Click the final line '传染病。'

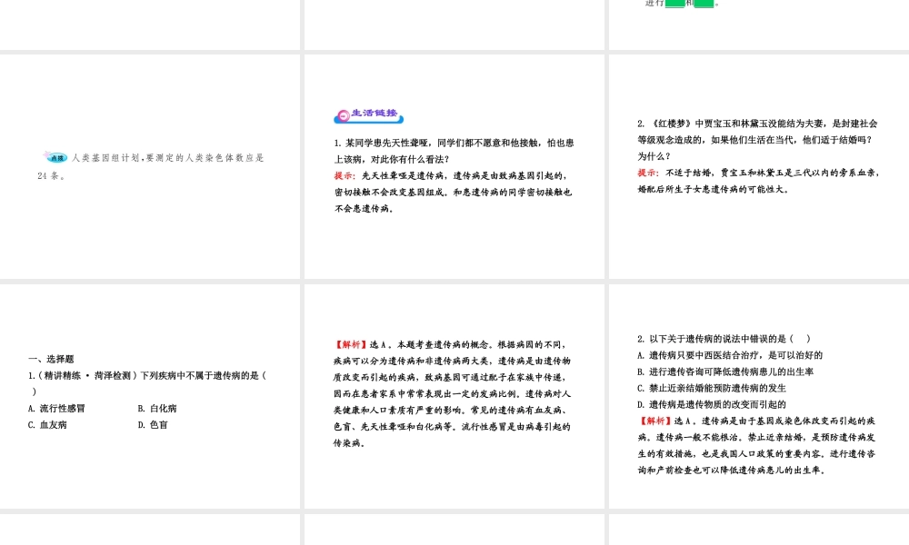click(x=349, y=443)
